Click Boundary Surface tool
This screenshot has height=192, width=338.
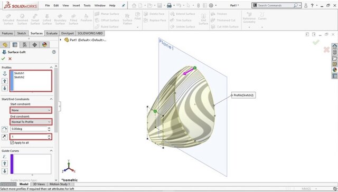pos(60,19)
